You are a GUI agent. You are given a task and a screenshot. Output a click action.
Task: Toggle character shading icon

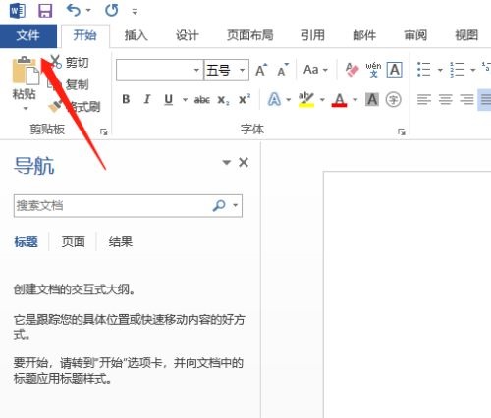pyautogui.click(x=372, y=99)
